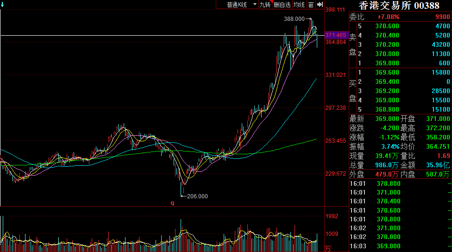
Task: Click the 委比 order ratio label
Action: pos(357,17)
